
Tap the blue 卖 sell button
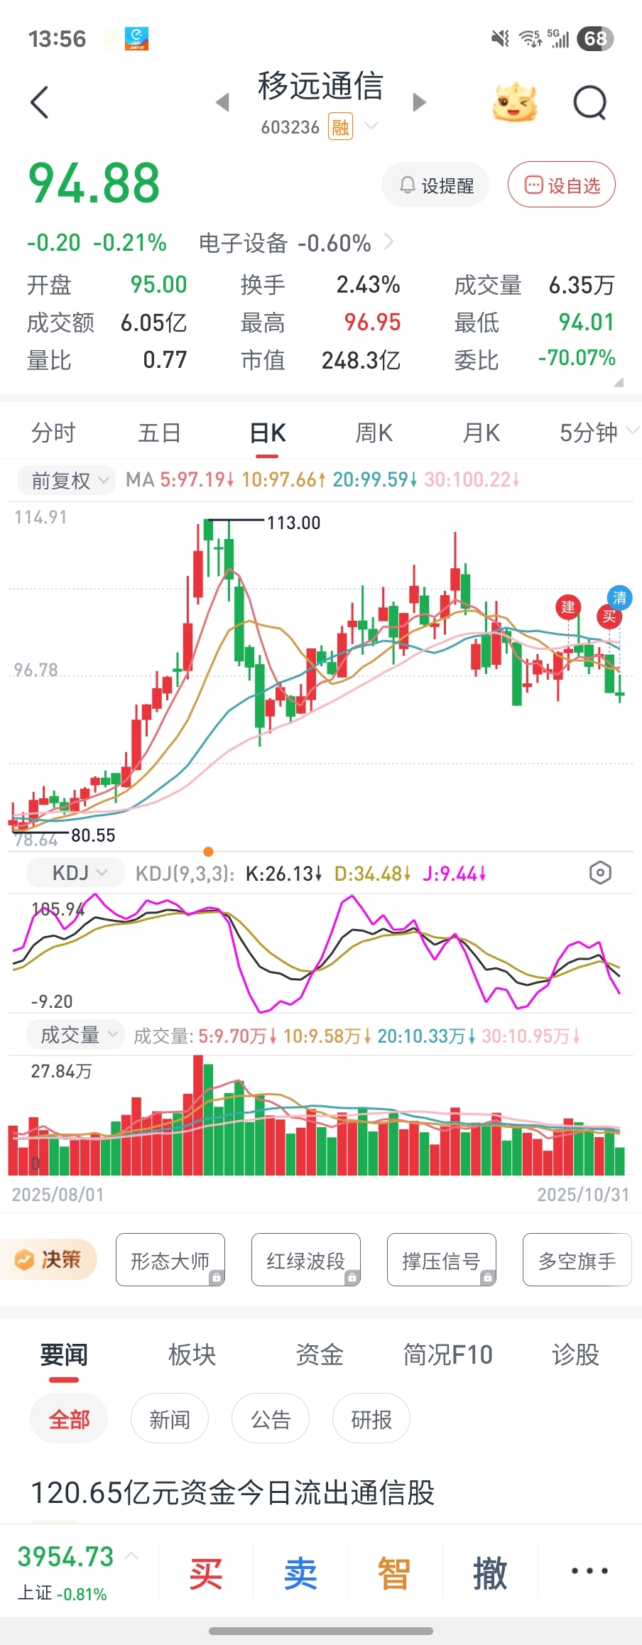click(x=300, y=1574)
